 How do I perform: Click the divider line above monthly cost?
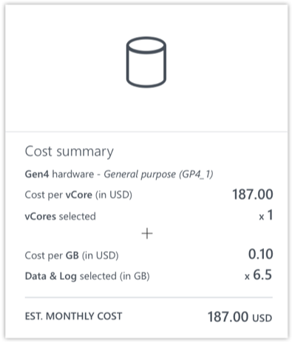[x=149, y=298]
